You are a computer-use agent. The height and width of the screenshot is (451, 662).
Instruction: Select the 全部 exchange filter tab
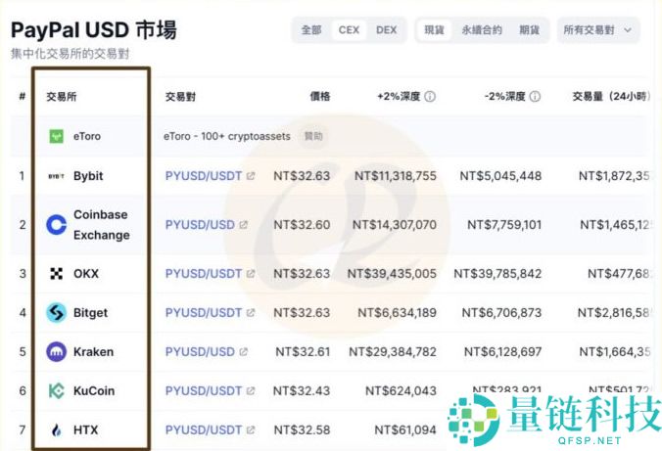(311, 30)
